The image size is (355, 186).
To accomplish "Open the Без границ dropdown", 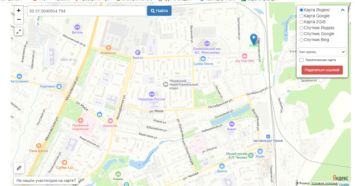I will [x=322, y=52].
